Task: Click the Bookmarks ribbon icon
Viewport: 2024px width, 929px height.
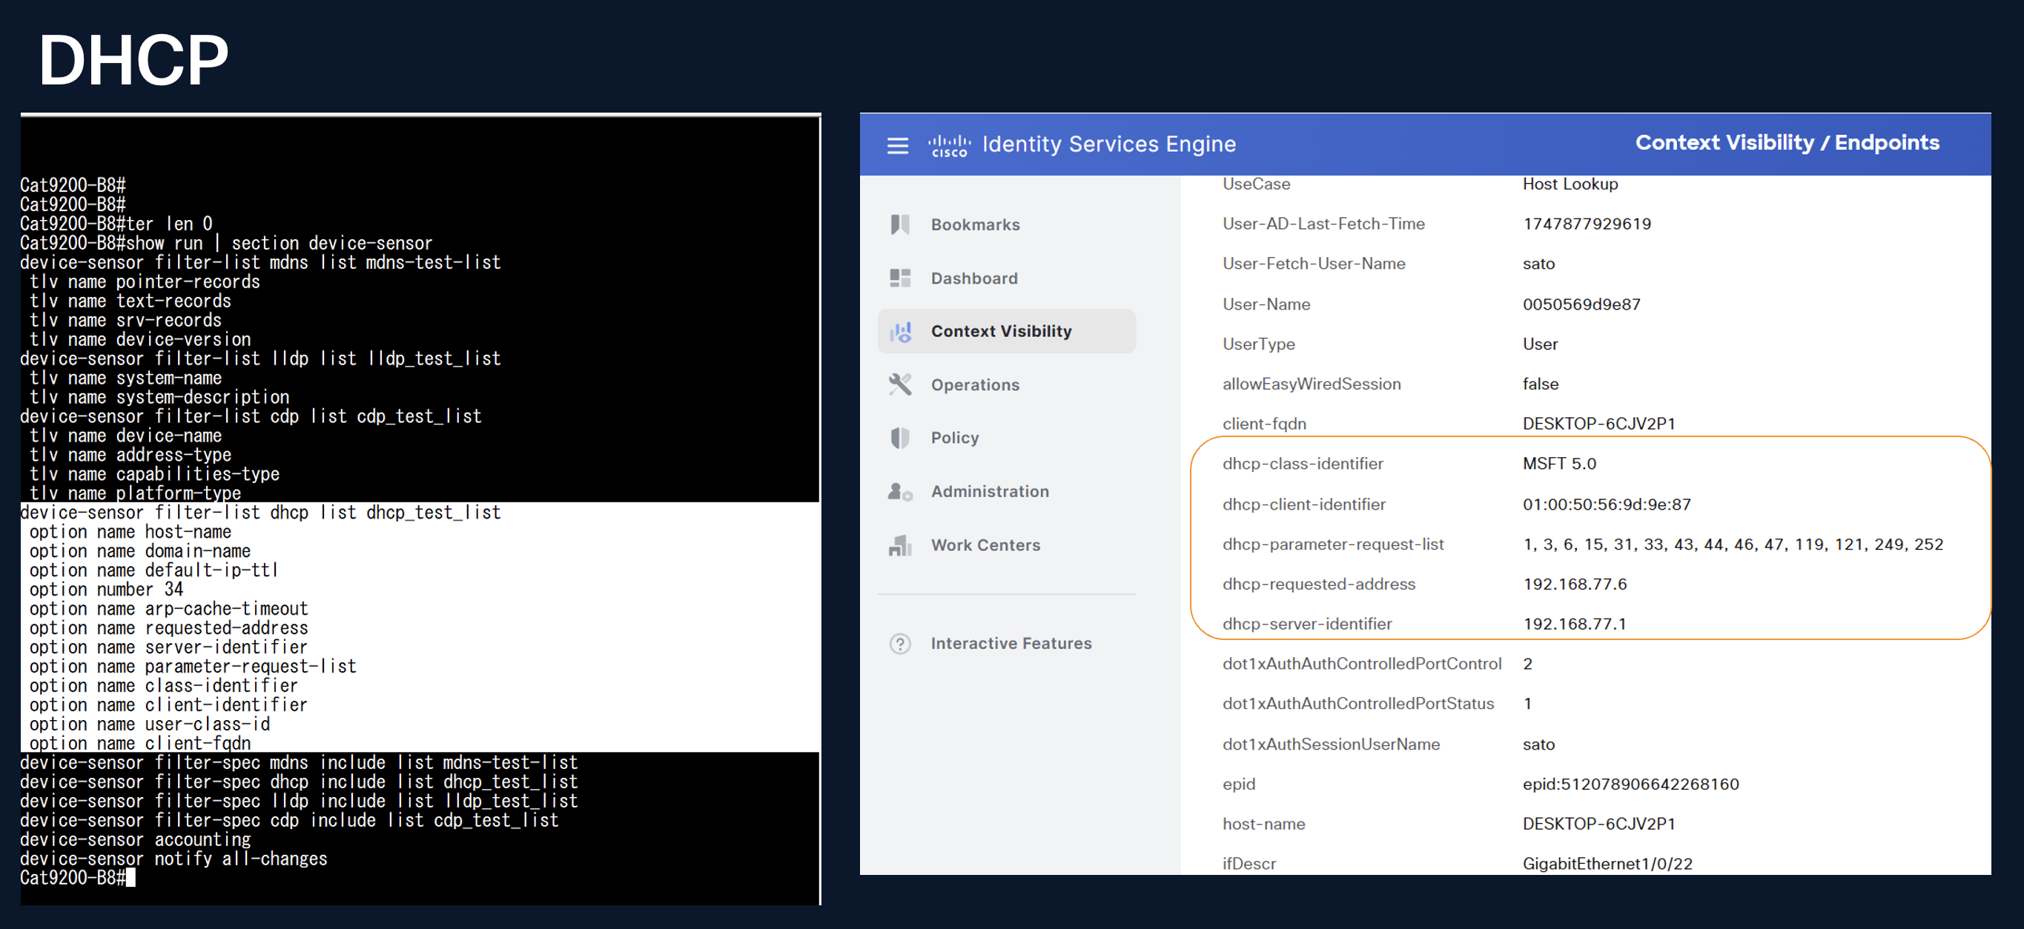Action: tap(901, 224)
